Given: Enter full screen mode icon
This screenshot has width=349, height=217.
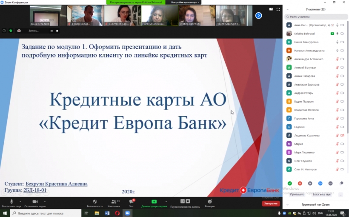Looking at the screenshot, I should point(278,9).
